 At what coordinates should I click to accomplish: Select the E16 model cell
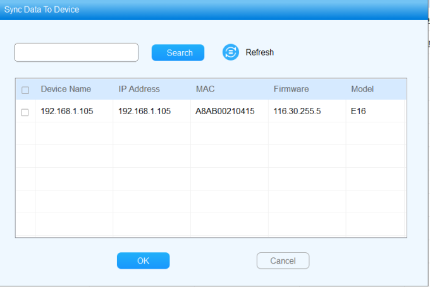tap(359, 112)
